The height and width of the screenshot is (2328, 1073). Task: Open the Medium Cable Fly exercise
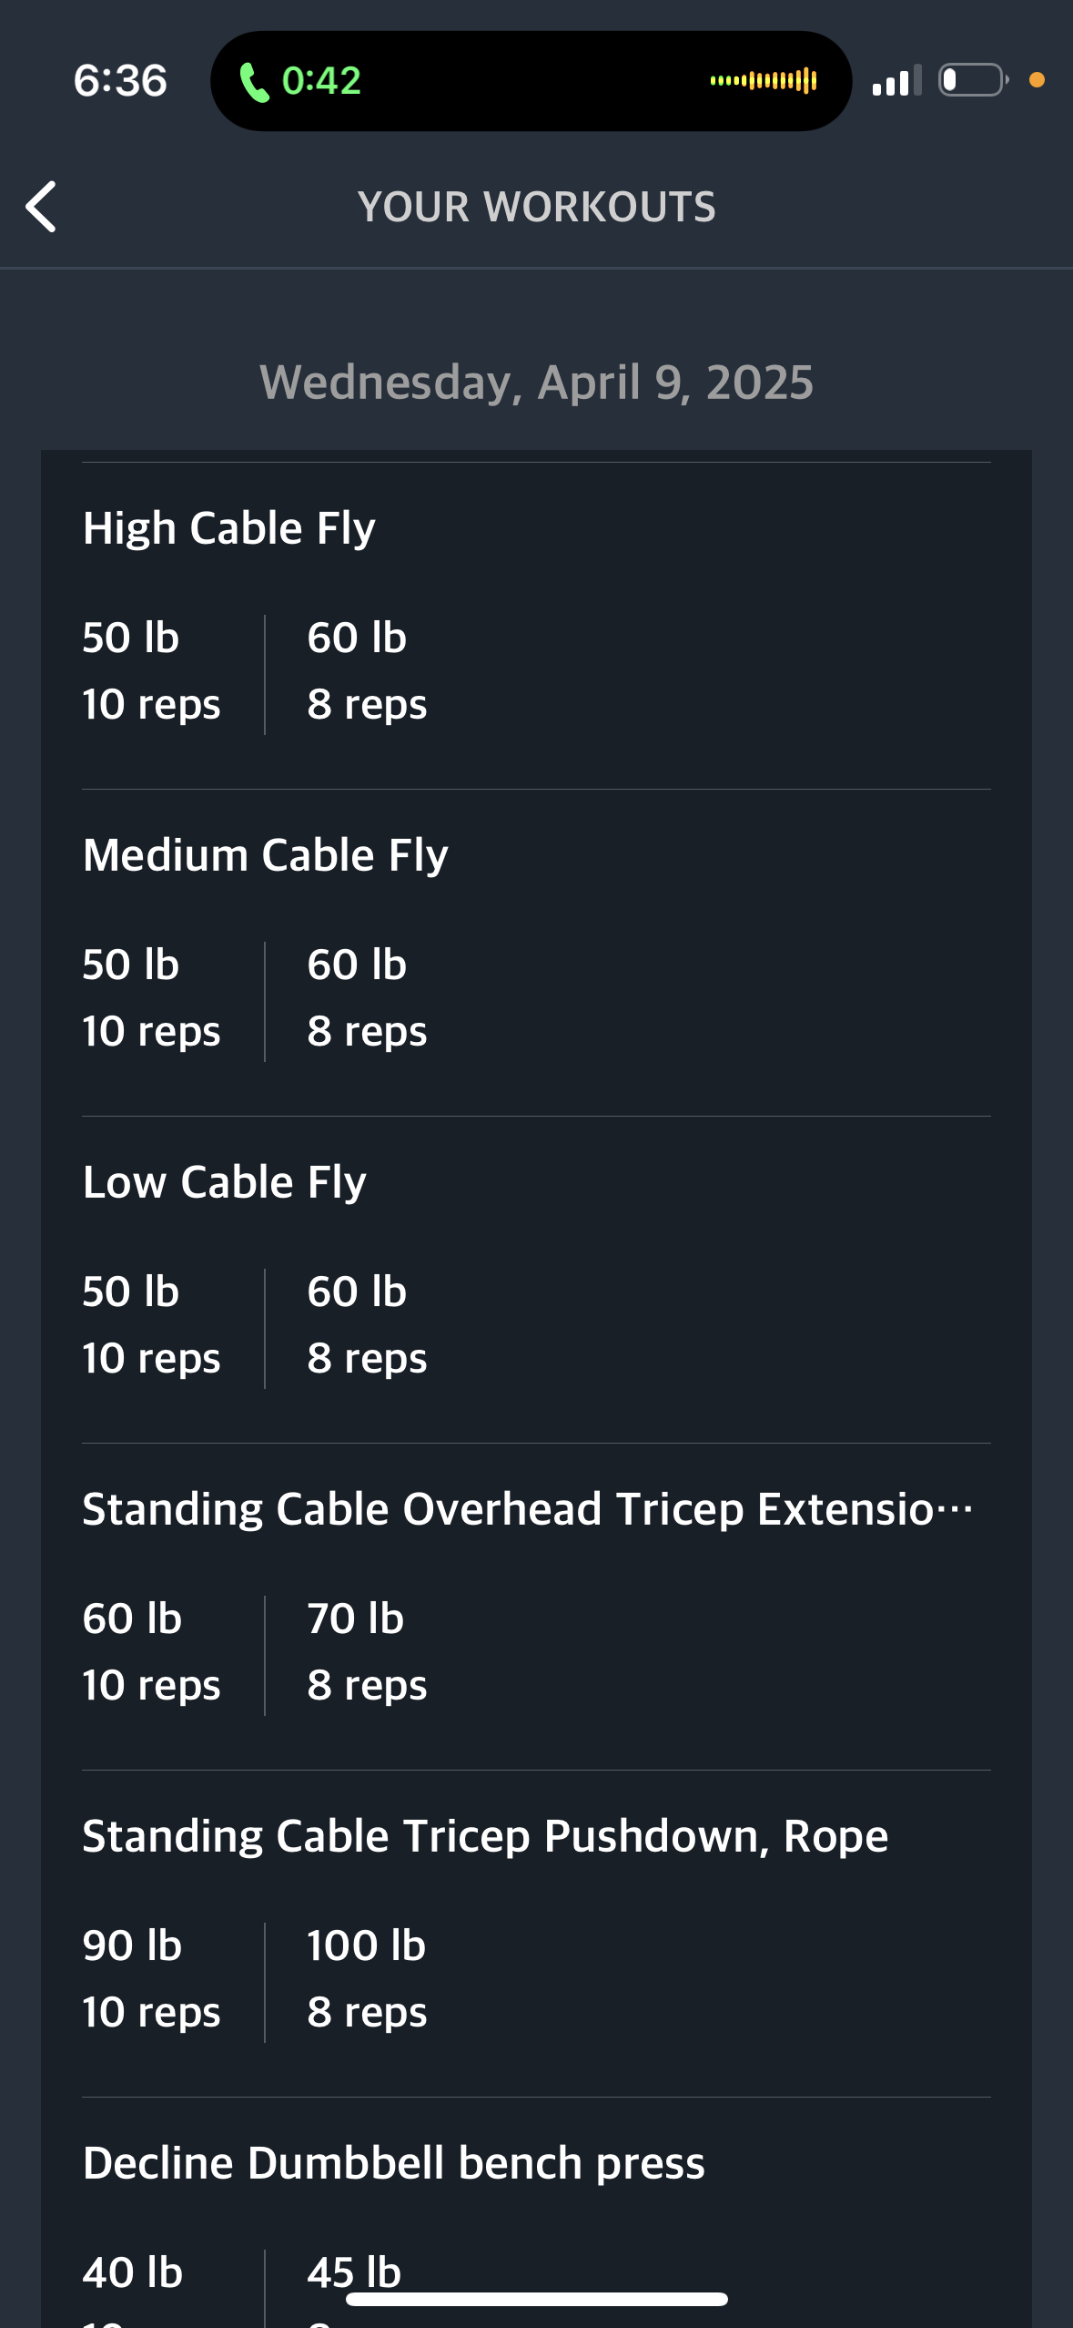[266, 855]
